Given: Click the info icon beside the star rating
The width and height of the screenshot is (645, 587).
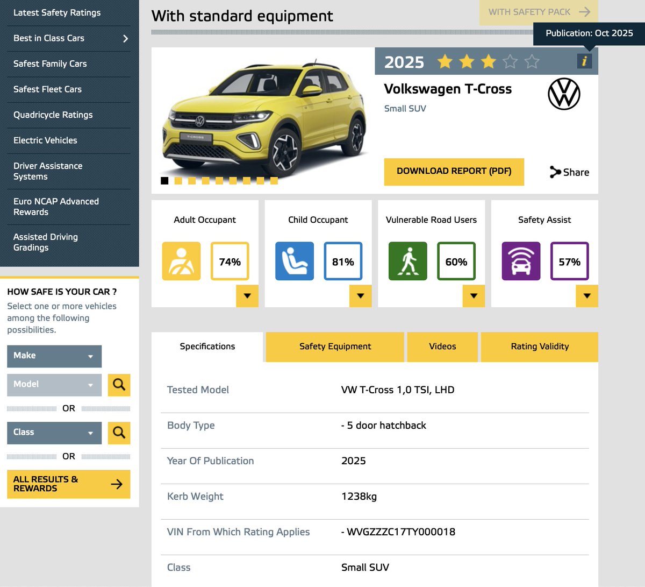Looking at the screenshot, I should click(584, 61).
